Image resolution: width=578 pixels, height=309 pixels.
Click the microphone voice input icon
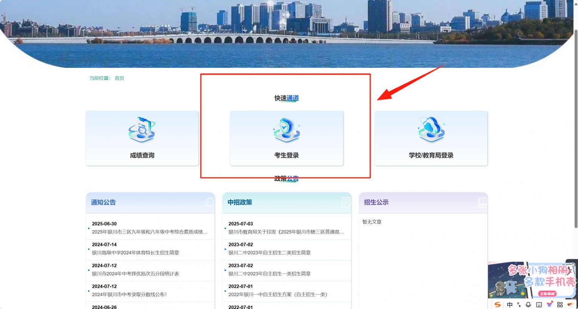coord(528,304)
